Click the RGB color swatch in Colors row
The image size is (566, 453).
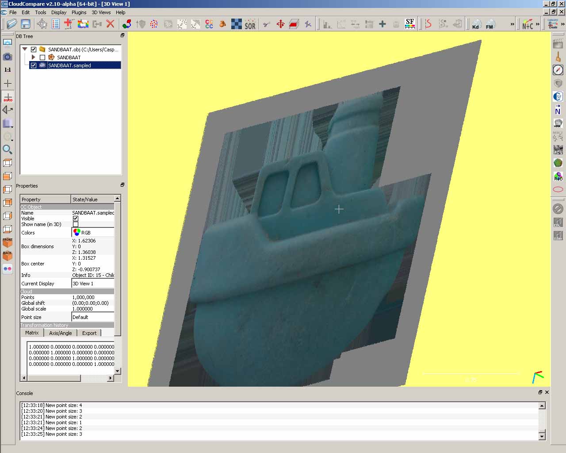pos(77,232)
